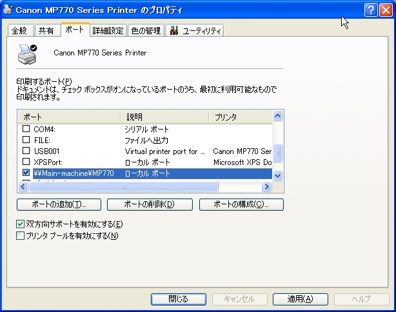Viewport: 396px width, 312px height.
Task: Click the プリンタ column header
Action: (x=241, y=117)
